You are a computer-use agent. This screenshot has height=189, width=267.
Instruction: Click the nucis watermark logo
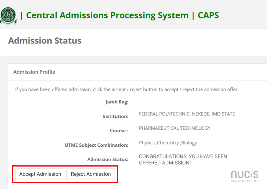[x=245, y=174]
